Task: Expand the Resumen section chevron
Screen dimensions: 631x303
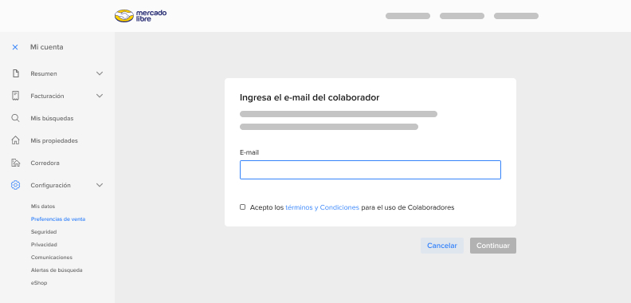Action: coord(100,73)
